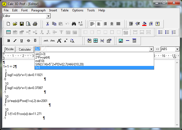Image resolution: width=182 pixels, height=130 pixels.
Task: Decrease font size with small A
Action: tap(66, 41)
